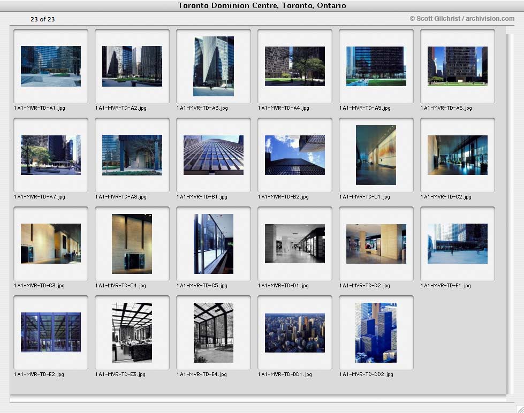Viewport: 524px width, 413px height.
Task: Click the filename label 1A1-MVR-TD-A1.jpg
Action: [40, 108]
